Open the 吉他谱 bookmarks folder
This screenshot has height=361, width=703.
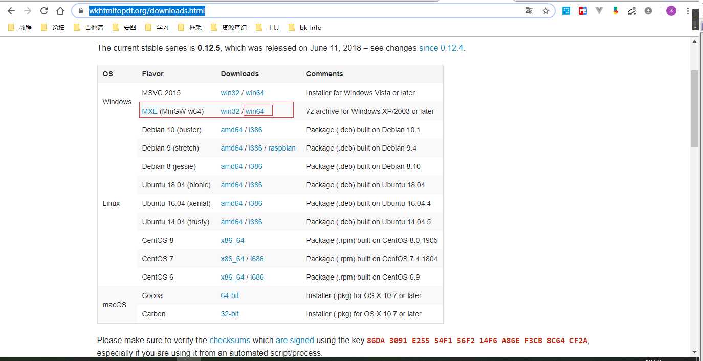(x=89, y=27)
